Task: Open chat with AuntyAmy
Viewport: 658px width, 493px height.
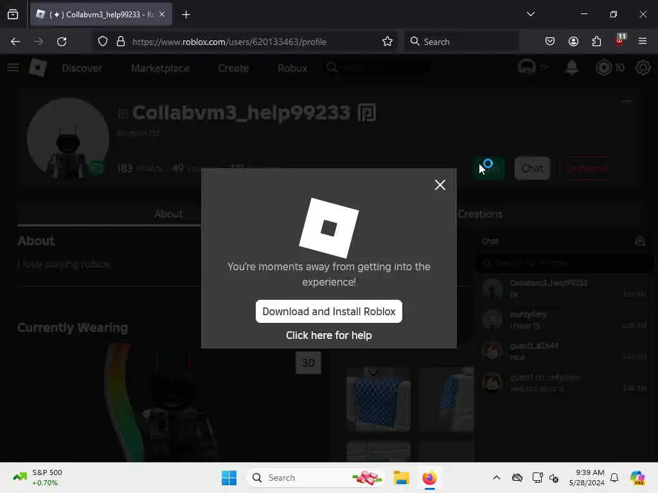Action: tap(564, 320)
